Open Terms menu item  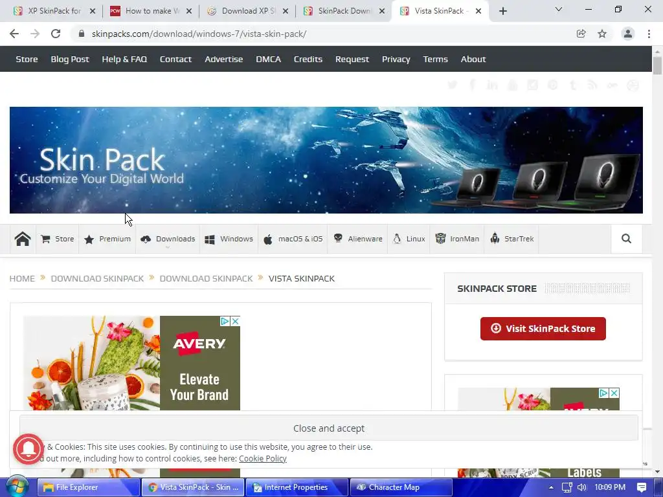(x=435, y=59)
